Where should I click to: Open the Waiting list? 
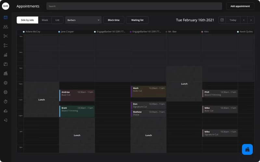137,20
